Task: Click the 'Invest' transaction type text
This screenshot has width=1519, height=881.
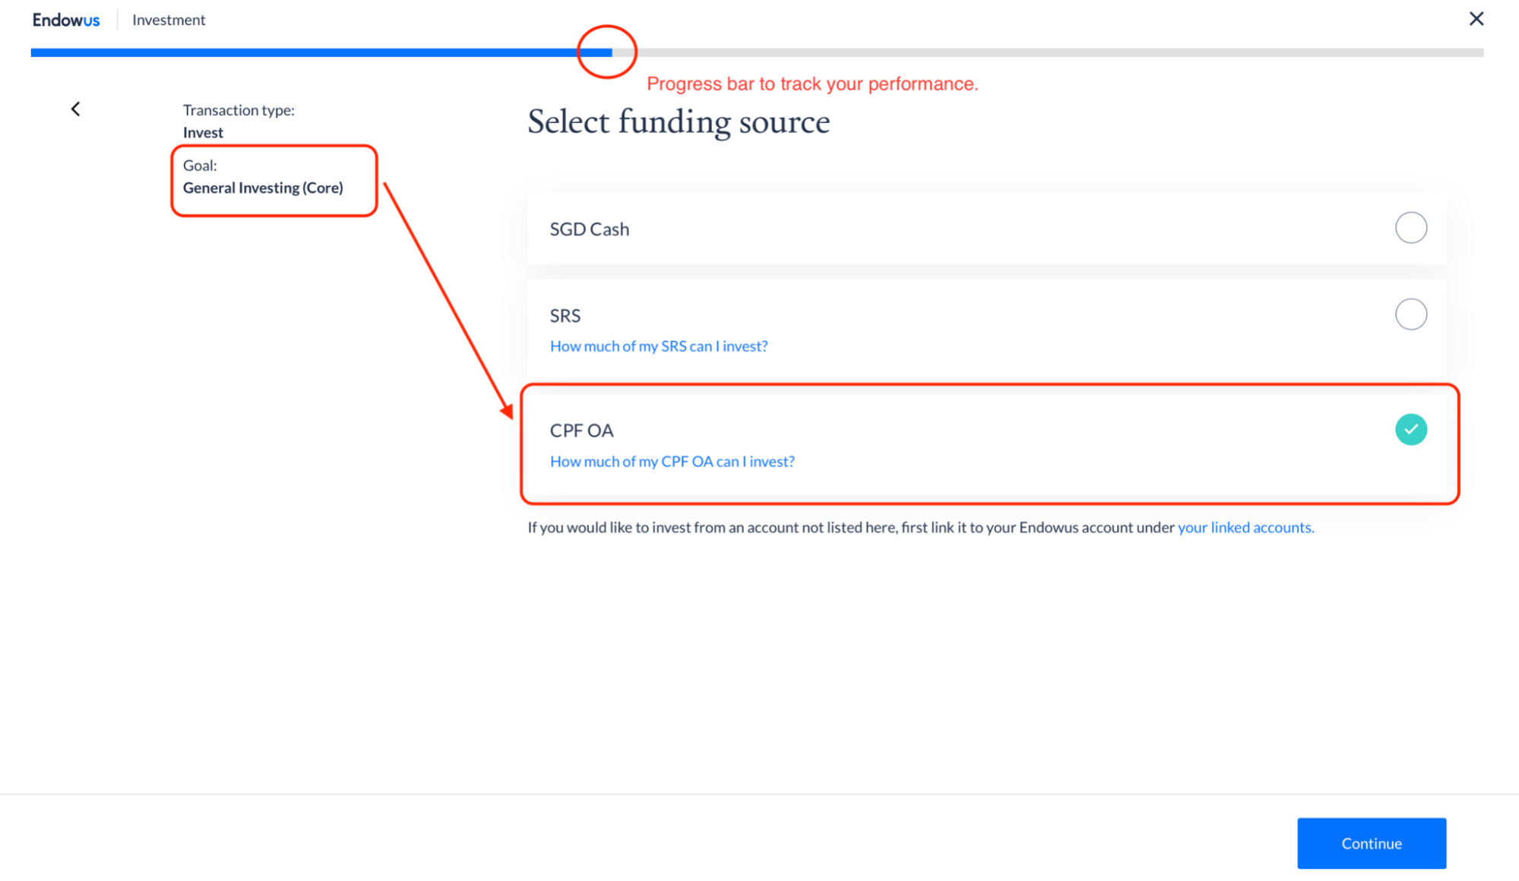Action: coord(203,132)
